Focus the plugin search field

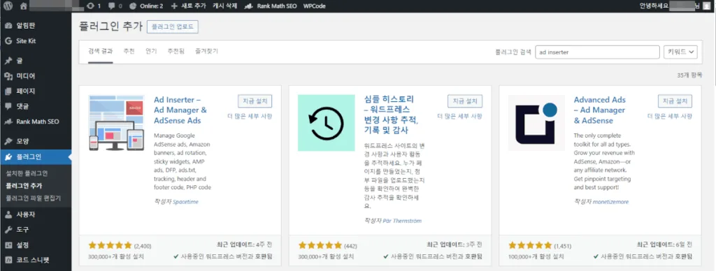click(597, 52)
